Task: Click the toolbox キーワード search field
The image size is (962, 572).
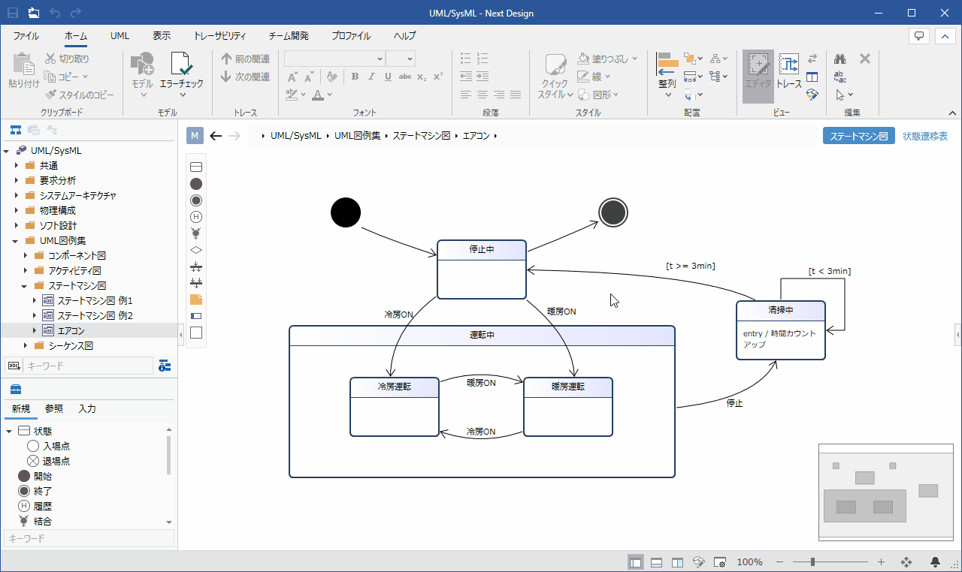Action: pos(89,538)
